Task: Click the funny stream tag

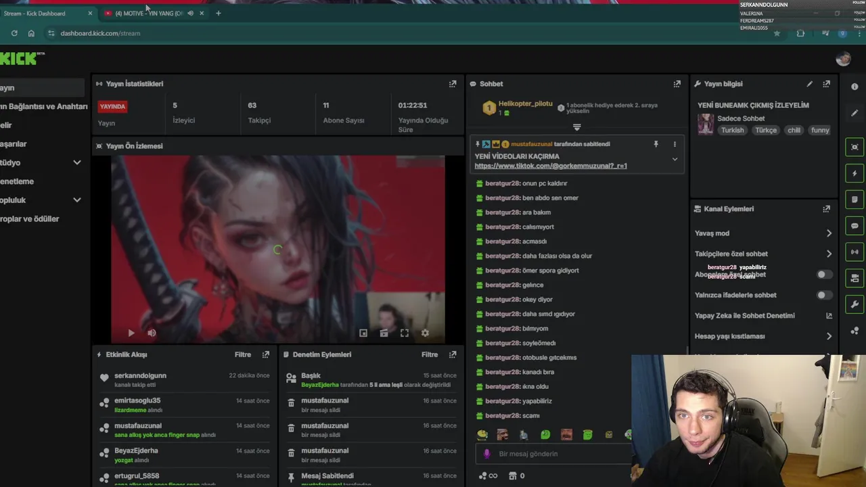Action: pos(820,131)
